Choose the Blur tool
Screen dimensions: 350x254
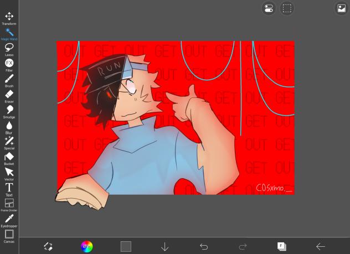pos(9,128)
